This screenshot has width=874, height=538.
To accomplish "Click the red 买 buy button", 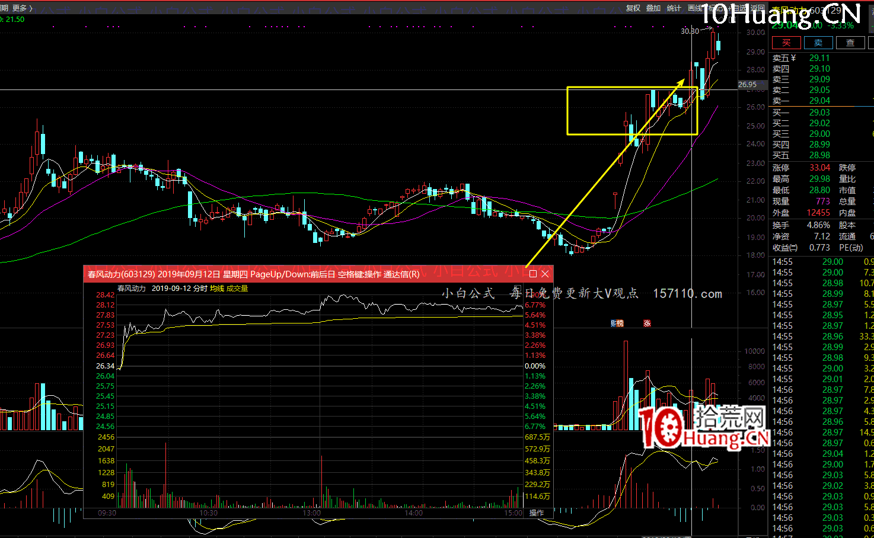I will (x=786, y=43).
